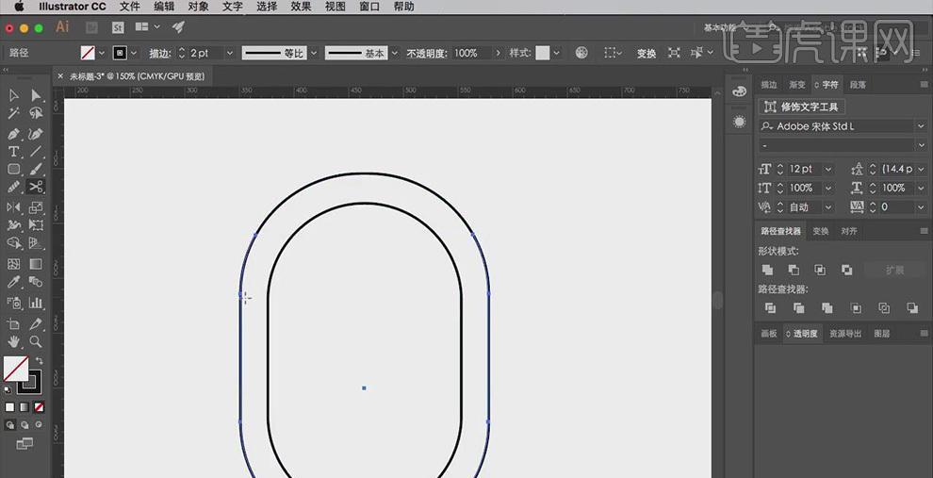The width and height of the screenshot is (933, 478).
Task: Set paint mode to Color
Action: [x=10, y=407]
